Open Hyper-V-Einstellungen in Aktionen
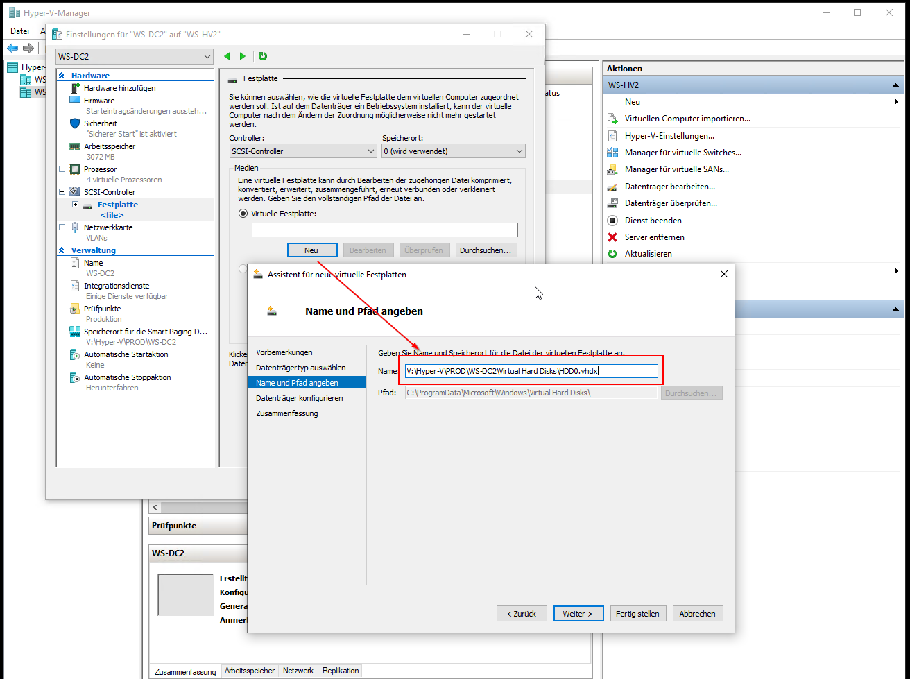The image size is (910, 679). [x=669, y=136]
